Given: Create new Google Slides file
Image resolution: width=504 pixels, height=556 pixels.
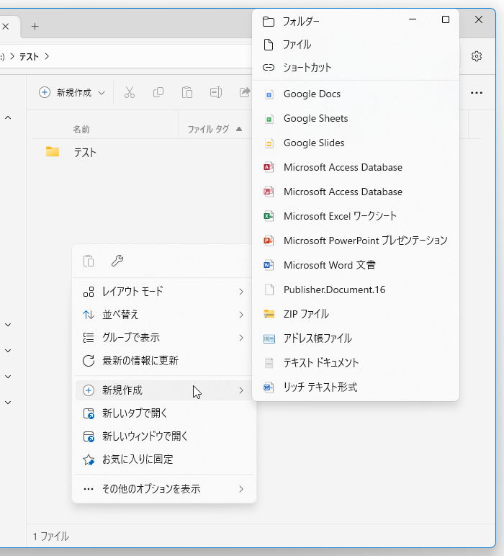Looking at the screenshot, I should (356, 143).
